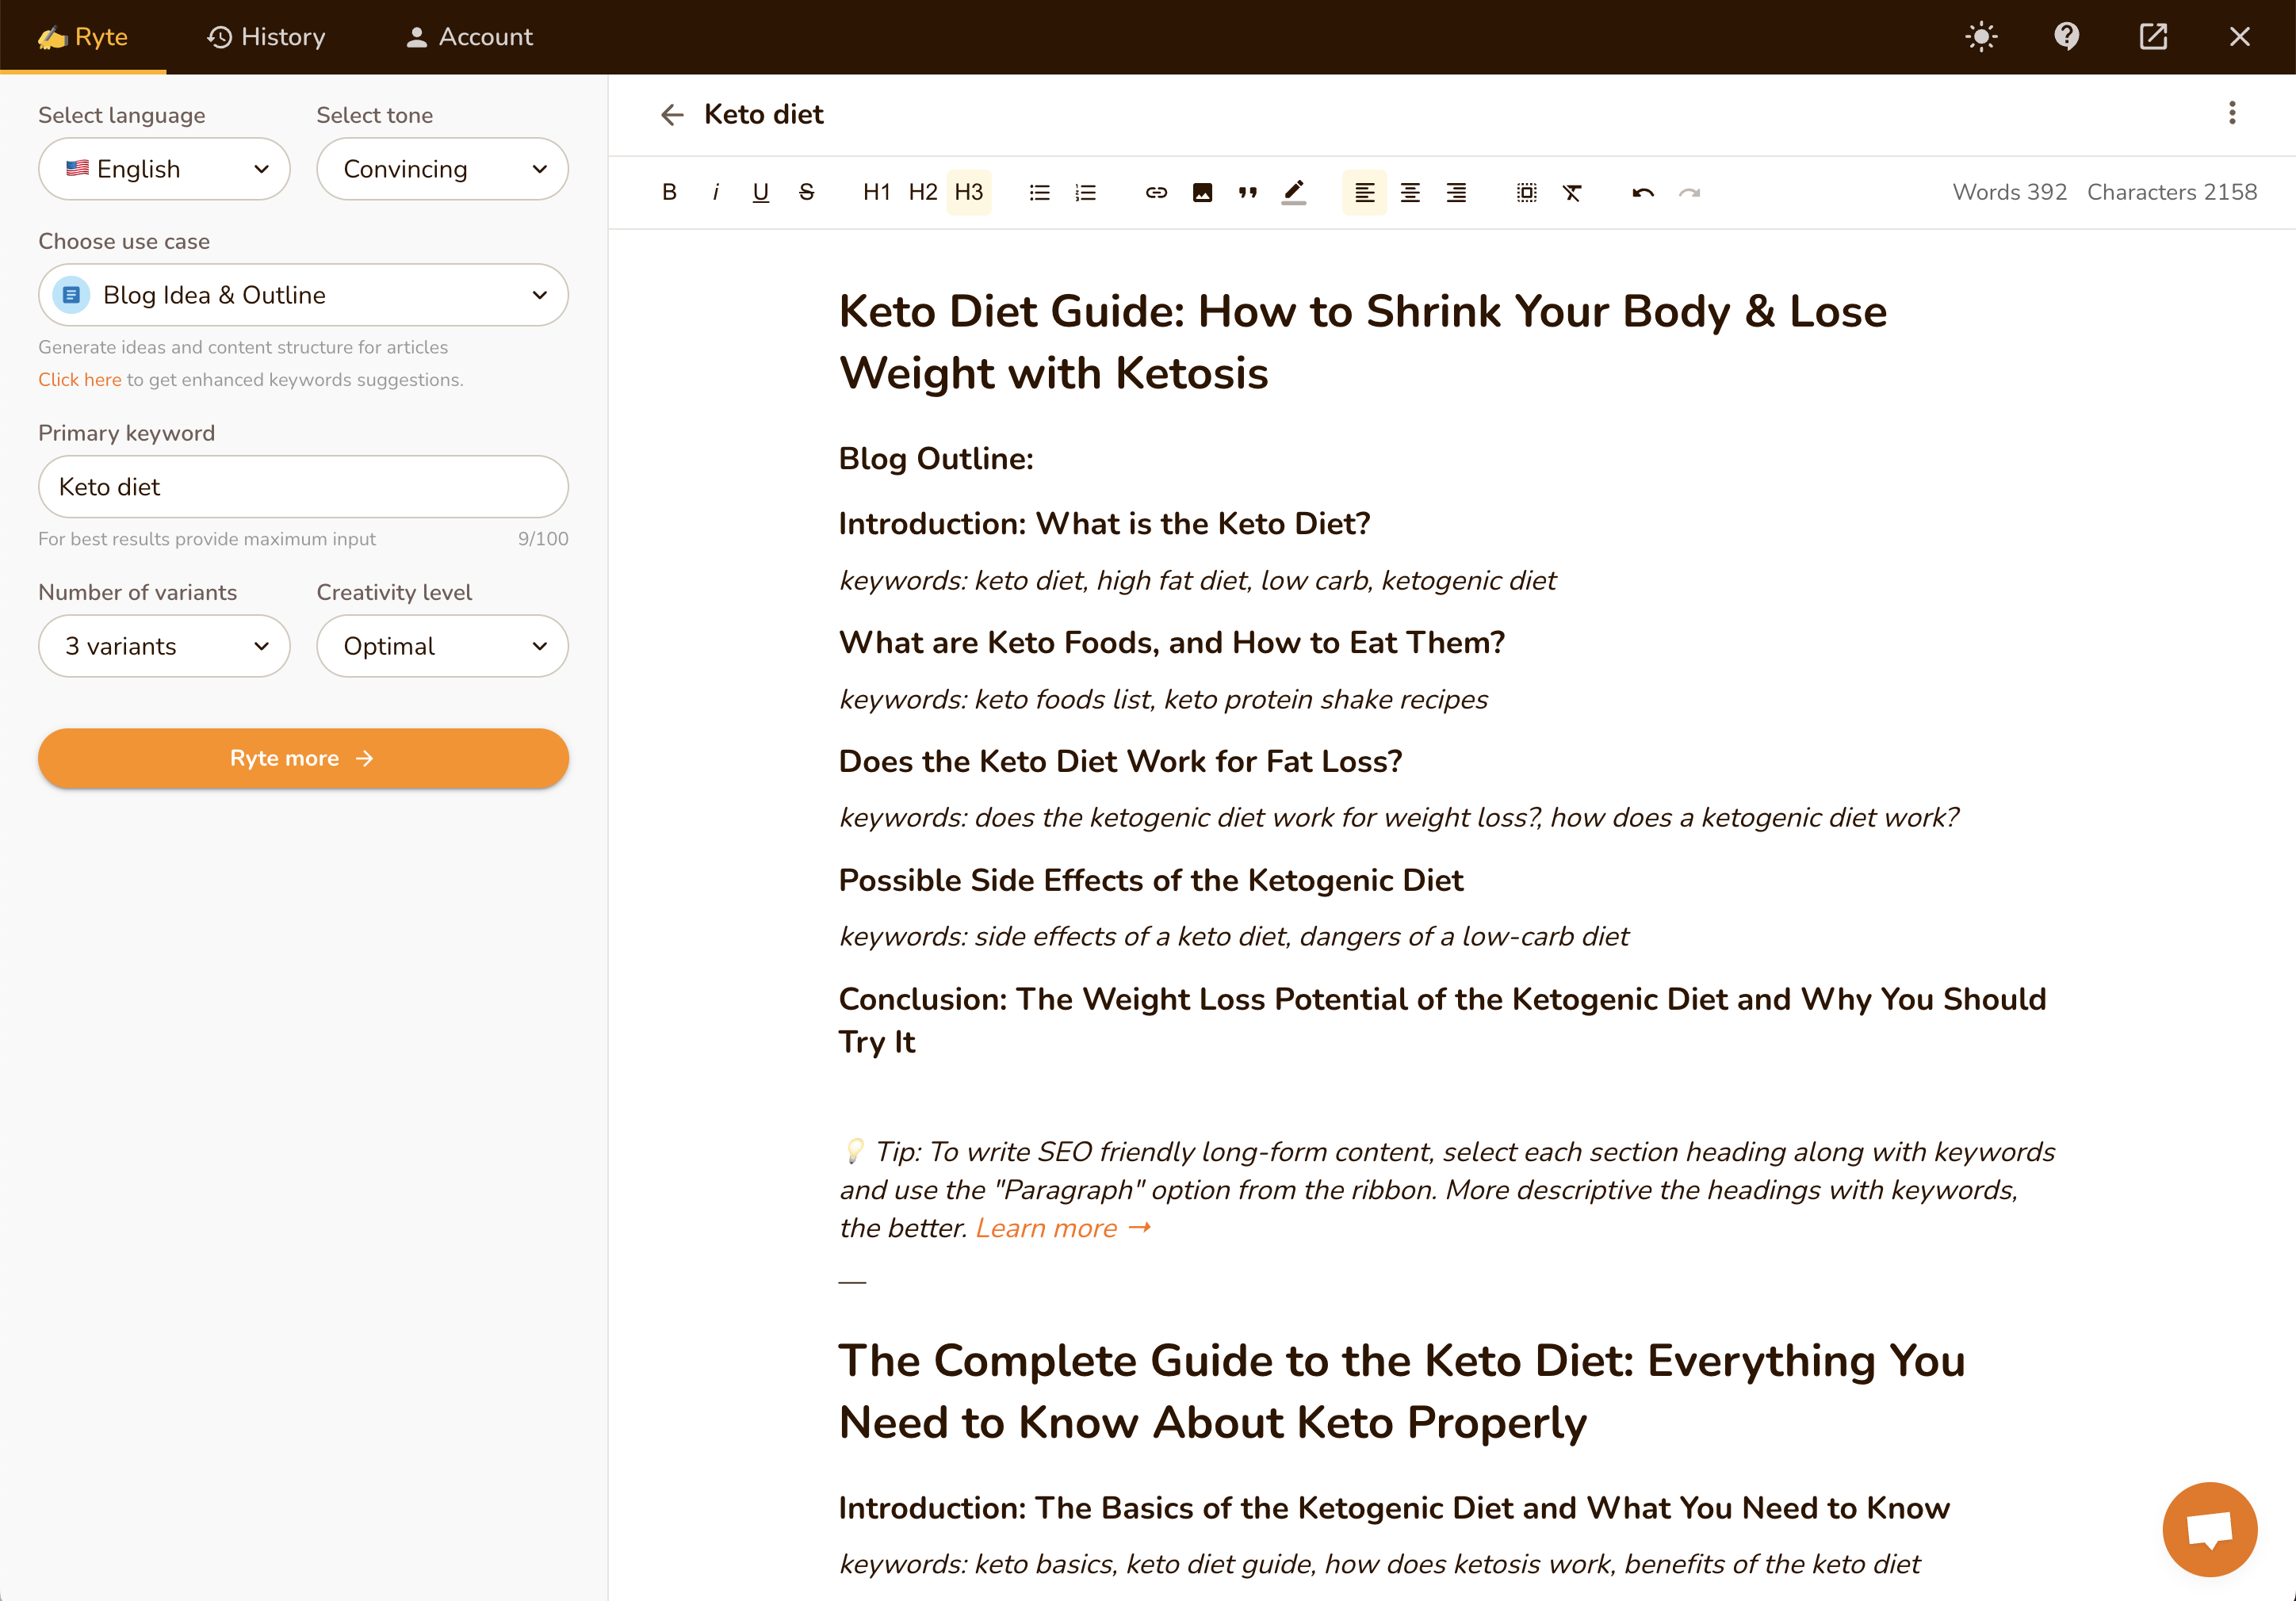This screenshot has height=1601, width=2296.
Task: Toggle left text alignment
Action: 1364,192
